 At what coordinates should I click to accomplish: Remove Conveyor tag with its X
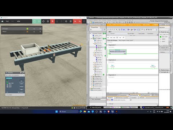click(40, 29)
